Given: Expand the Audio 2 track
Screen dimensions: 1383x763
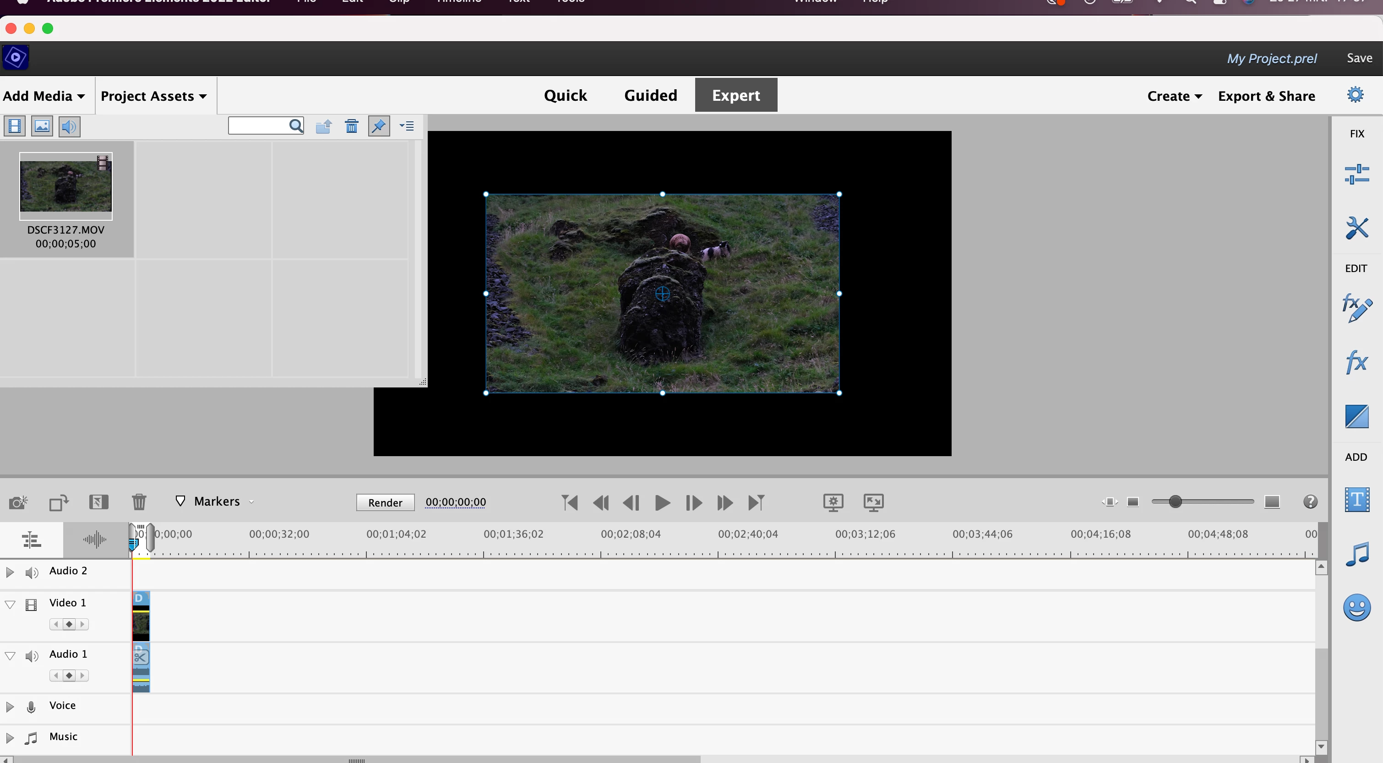Looking at the screenshot, I should 10,572.
